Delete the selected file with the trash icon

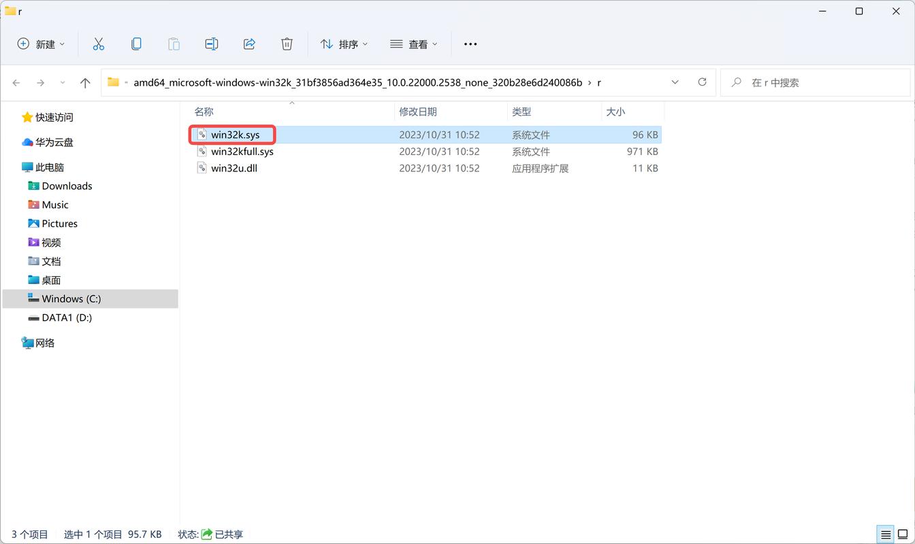287,44
